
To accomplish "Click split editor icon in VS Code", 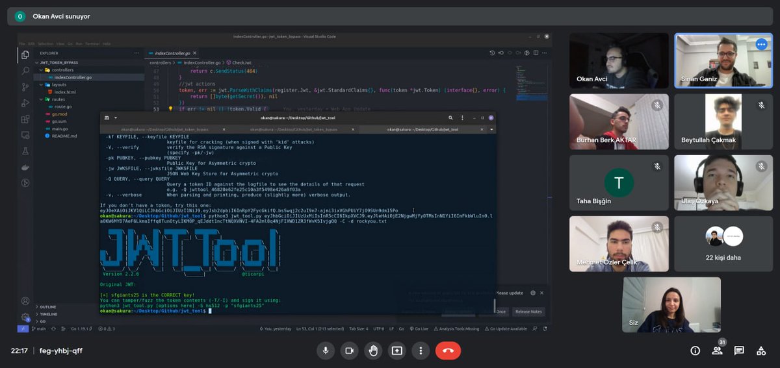I will point(537,53).
